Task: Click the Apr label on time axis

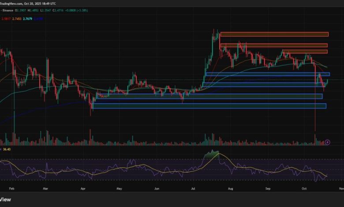Action: pyautogui.click(x=83, y=187)
